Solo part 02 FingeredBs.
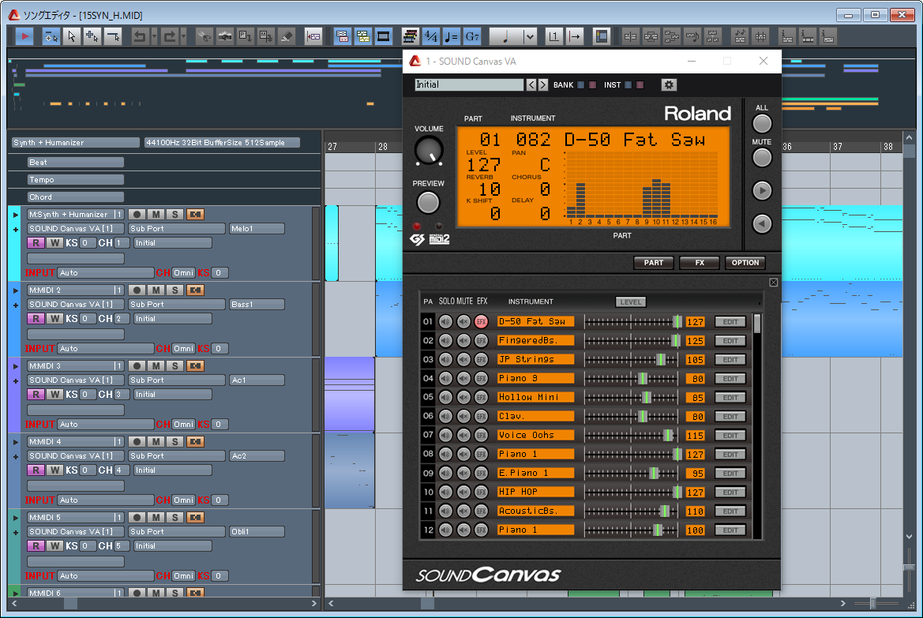This screenshot has width=923, height=618. click(445, 341)
